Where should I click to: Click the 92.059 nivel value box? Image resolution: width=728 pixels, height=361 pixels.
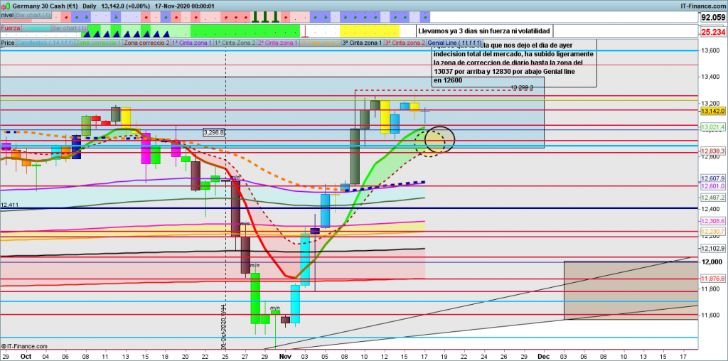point(712,17)
